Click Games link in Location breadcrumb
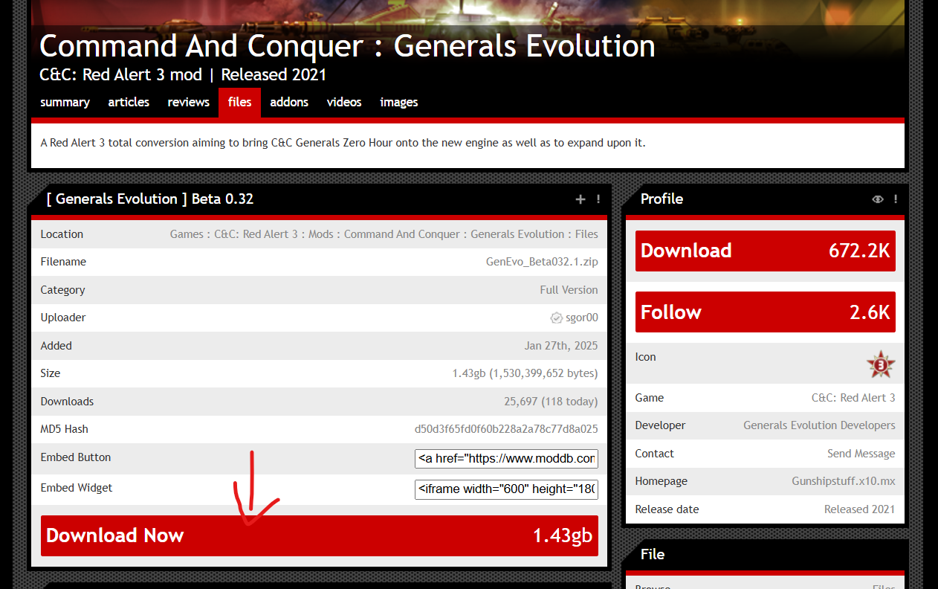This screenshot has height=589, width=938. pos(187,234)
